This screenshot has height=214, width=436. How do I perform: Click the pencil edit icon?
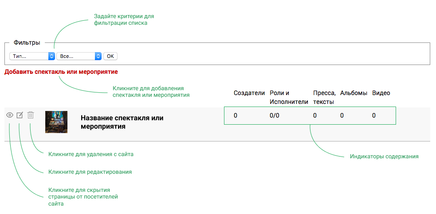tap(20, 115)
